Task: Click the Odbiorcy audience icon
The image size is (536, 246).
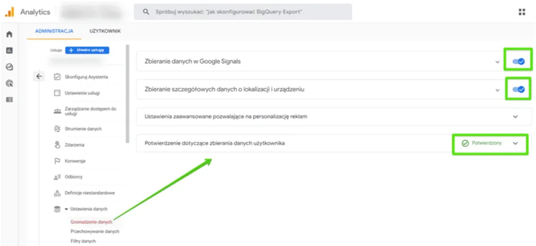Action: [x=57, y=177]
